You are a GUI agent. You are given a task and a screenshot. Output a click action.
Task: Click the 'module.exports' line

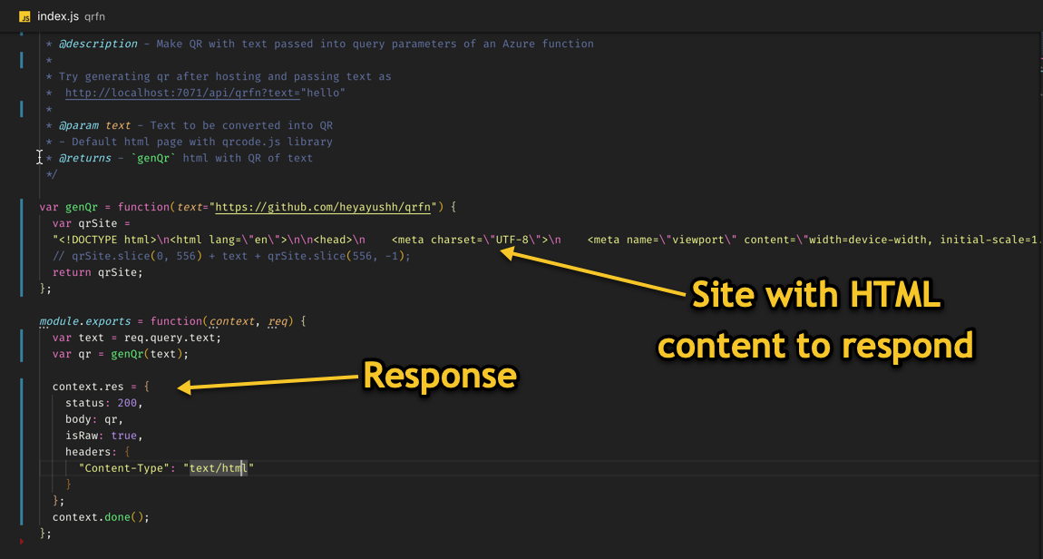pos(172,321)
